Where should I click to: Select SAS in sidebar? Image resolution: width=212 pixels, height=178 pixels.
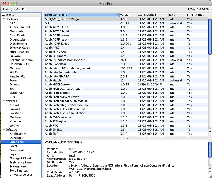12,89
